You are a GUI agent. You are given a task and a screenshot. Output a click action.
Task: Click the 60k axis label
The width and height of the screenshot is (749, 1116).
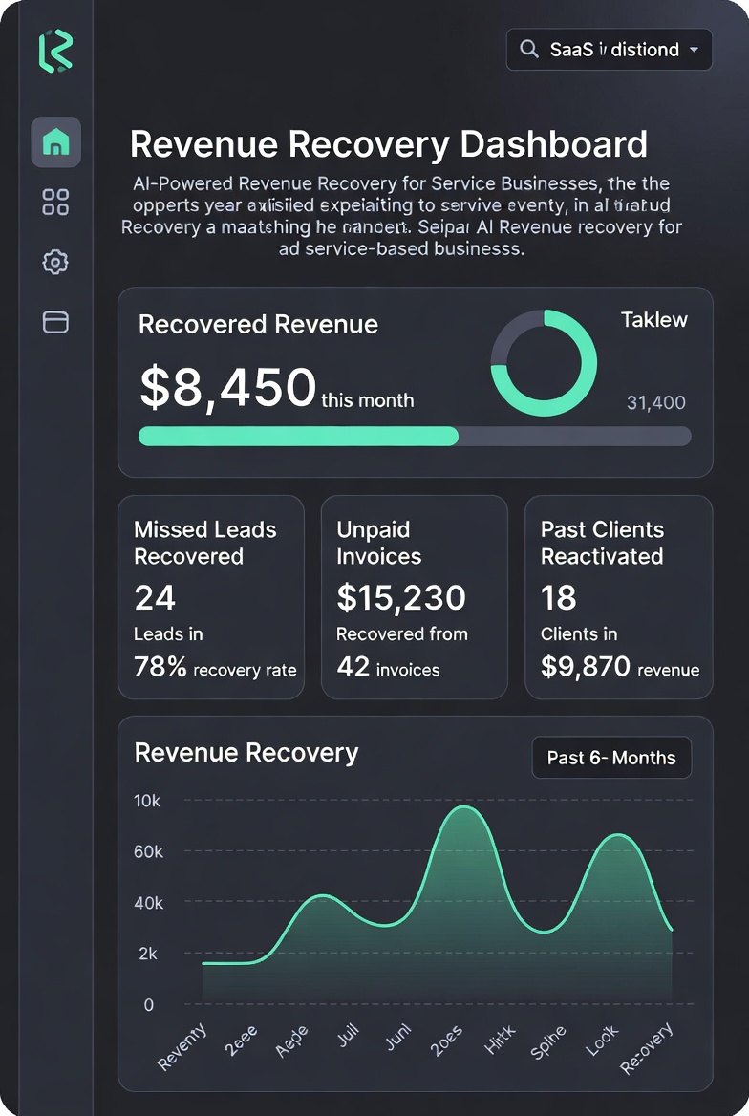coord(148,851)
